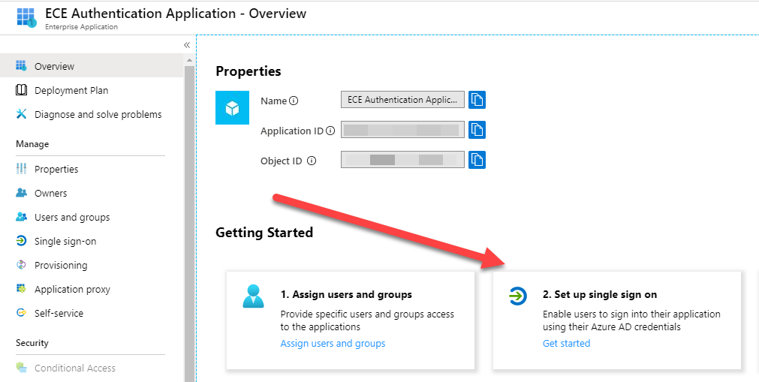Click the Assign users and groups link
This screenshot has width=759, height=382.
tap(333, 343)
